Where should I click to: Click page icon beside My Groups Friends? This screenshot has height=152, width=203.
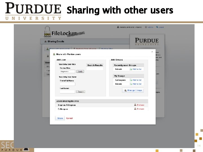point(131,84)
